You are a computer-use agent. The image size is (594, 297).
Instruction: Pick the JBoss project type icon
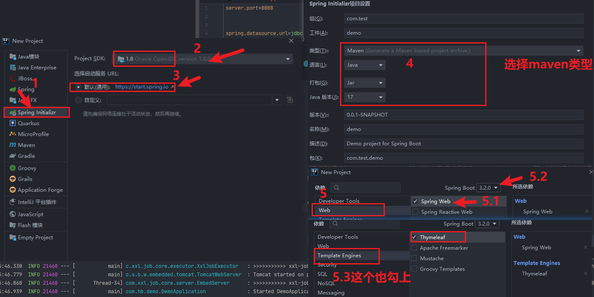pos(12,79)
